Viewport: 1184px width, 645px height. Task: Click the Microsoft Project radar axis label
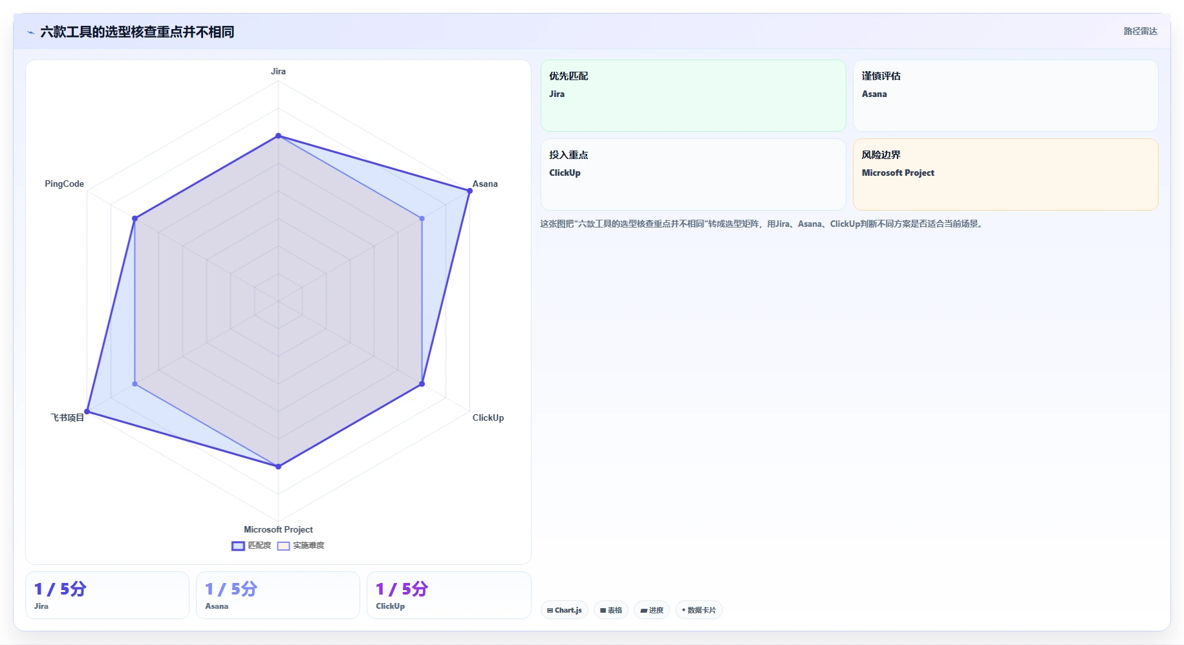[x=278, y=529]
